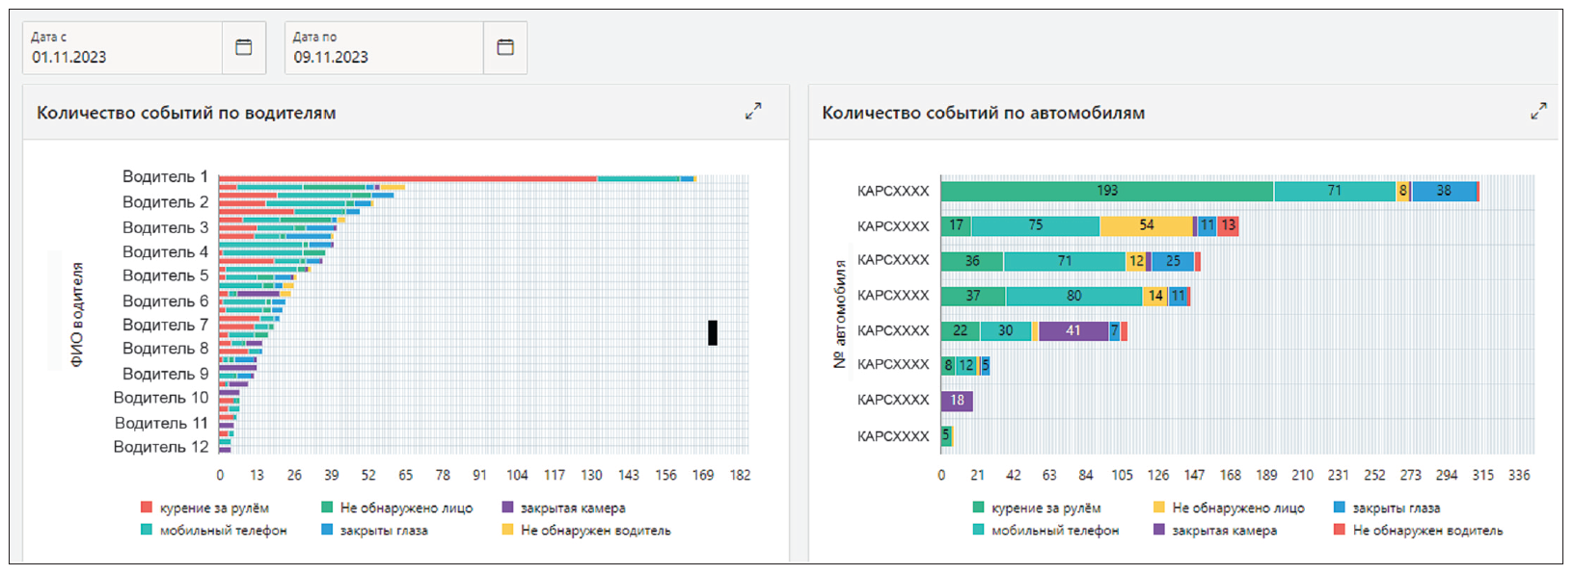This screenshot has height=575, width=1574.
Task: Select the green bar segment labeled 193
Action: point(1107,191)
